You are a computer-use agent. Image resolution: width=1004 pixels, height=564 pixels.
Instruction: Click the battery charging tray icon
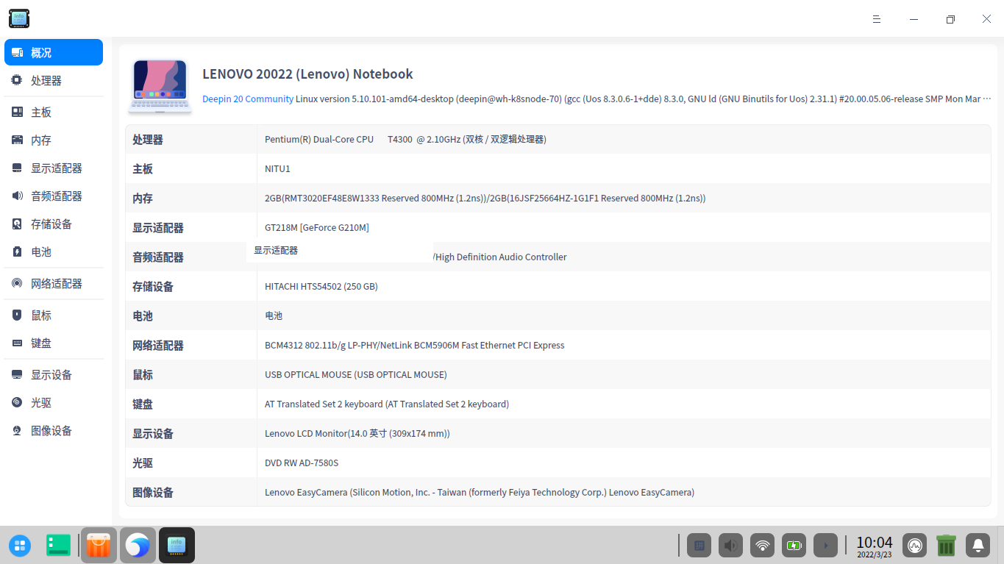[794, 546]
